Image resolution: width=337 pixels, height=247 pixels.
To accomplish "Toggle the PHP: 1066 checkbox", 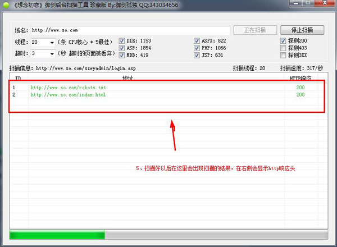I will click(197, 48).
